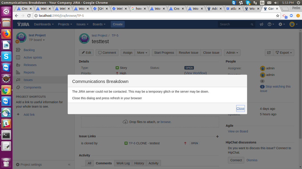
Task: Dismiss the HipChat prompt
Action: click(x=252, y=160)
